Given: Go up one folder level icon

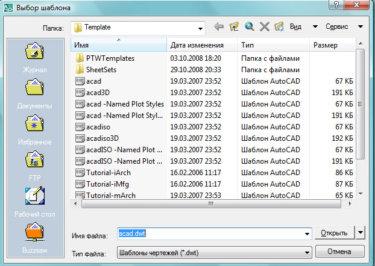Looking at the screenshot, I should click(234, 26).
